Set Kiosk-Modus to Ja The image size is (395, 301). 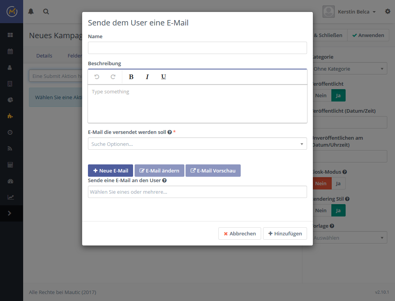coord(338,183)
